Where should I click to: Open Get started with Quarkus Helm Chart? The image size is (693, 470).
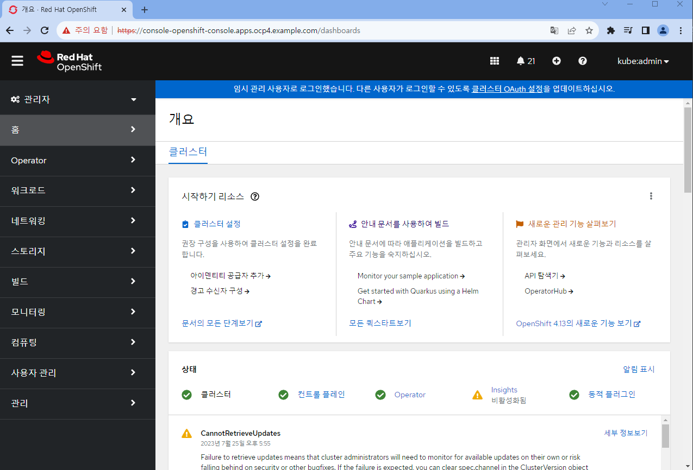418,296
